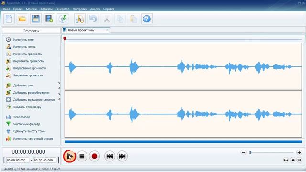The image size is (306, 172).
Task: Save project with the floppy disk icon
Action: click(x=36, y=19)
